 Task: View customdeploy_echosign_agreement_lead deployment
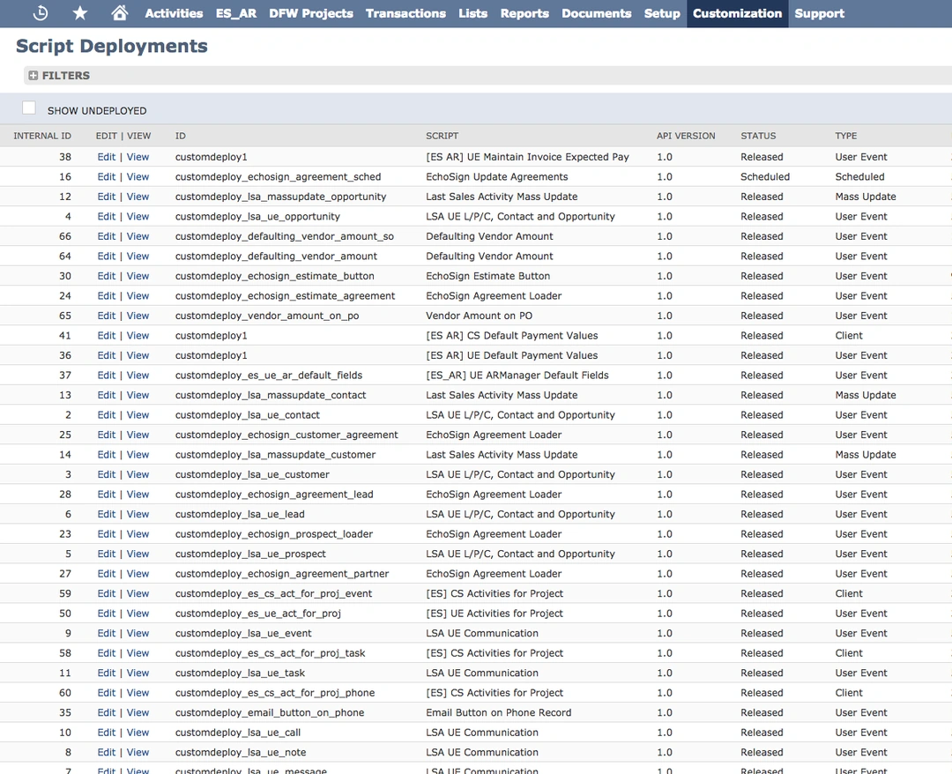(138, 495)
